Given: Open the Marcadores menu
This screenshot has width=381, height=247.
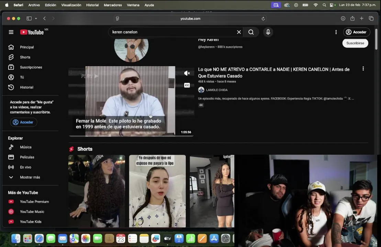Looking at the screenshot, I should (x=113, y=5).
